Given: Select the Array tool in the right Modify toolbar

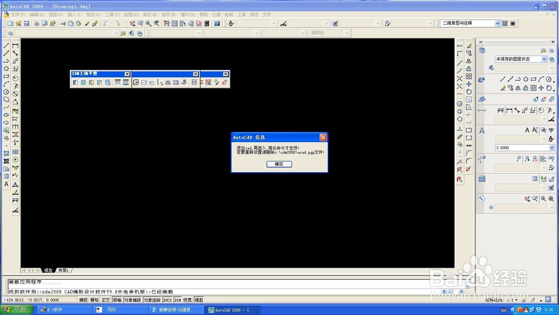Looking at the screenshot, I should [x=469, y=76].
